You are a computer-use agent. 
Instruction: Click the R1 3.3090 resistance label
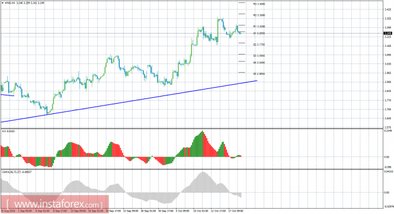(259, 27)
